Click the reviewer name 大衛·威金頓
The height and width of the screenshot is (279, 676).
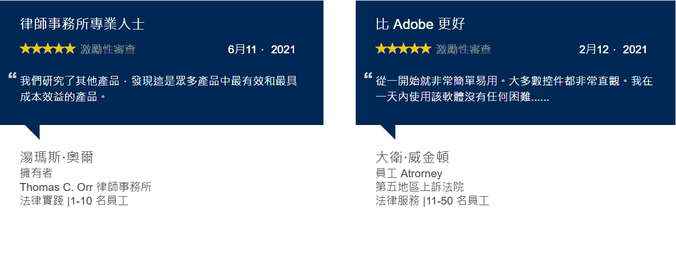tap(412, 157)
